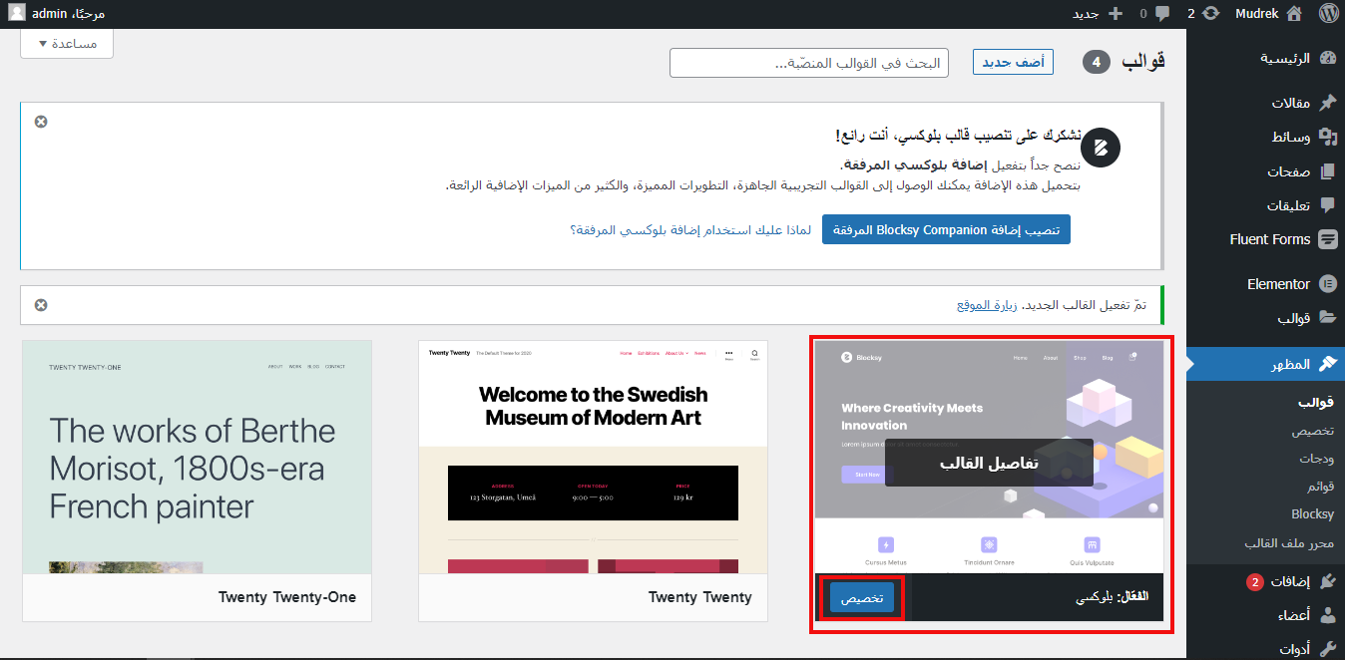Click تخصيص button on active Blocksy theme
The image size is (1345, 660).
[x=861, y=598]
